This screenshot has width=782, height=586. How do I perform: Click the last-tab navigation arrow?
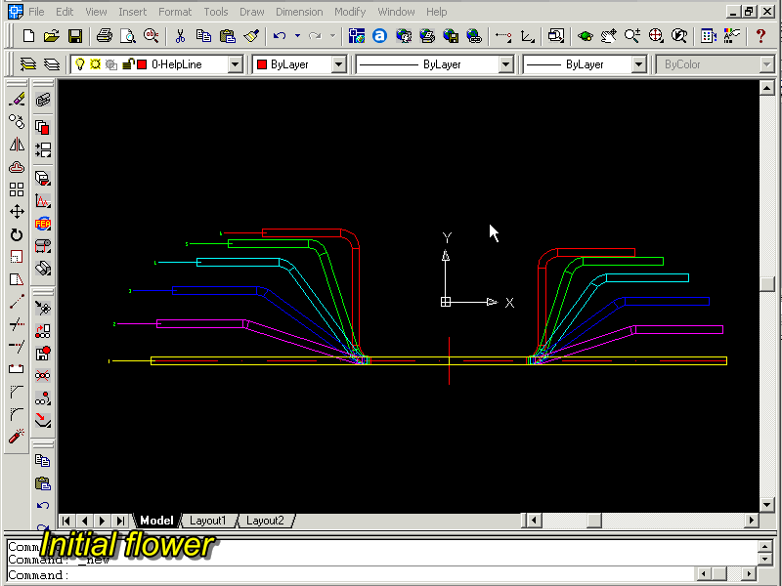120,521
